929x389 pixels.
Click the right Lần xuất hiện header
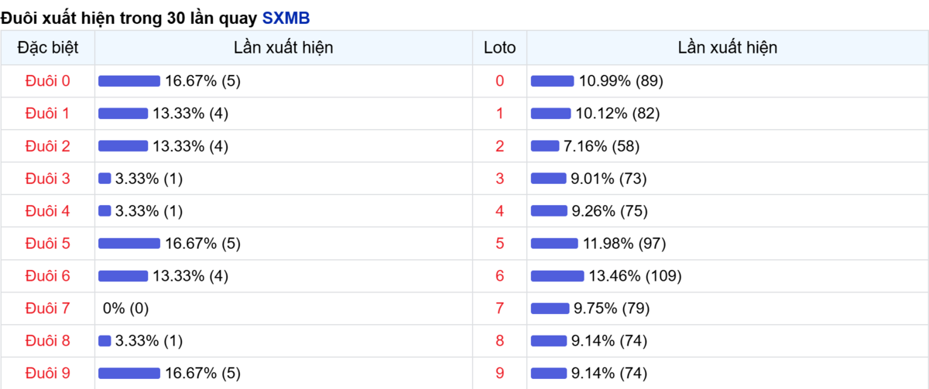tap(728, 48)
